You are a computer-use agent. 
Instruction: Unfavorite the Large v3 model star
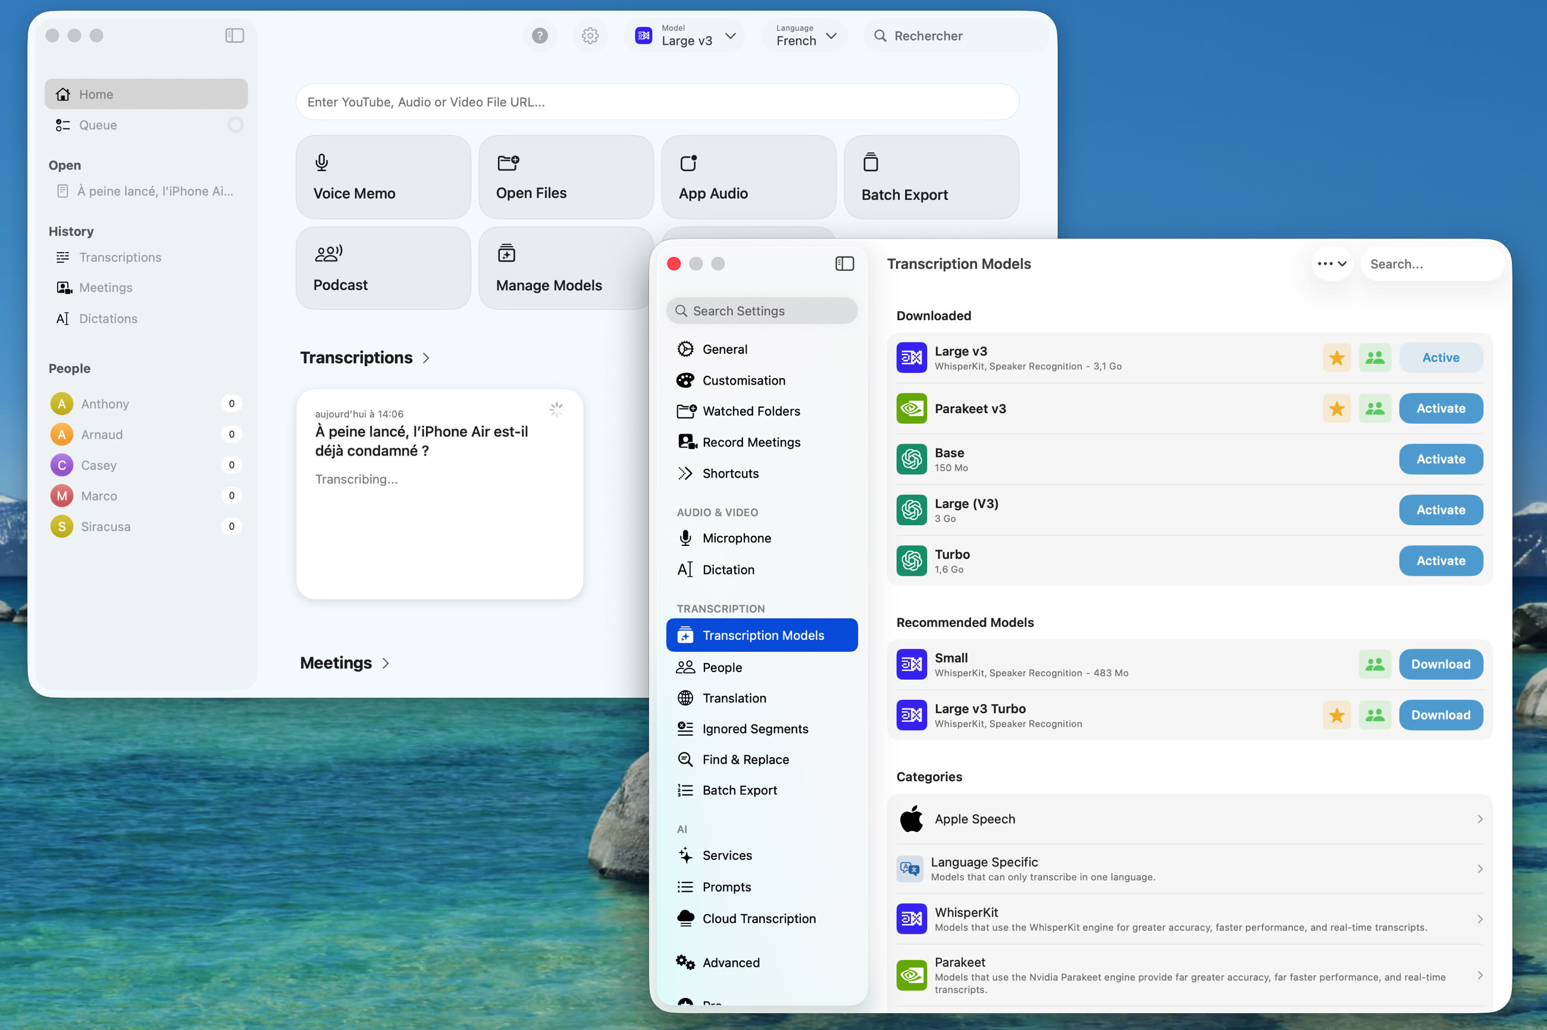pyautogui.click(x=1336, y=357)
